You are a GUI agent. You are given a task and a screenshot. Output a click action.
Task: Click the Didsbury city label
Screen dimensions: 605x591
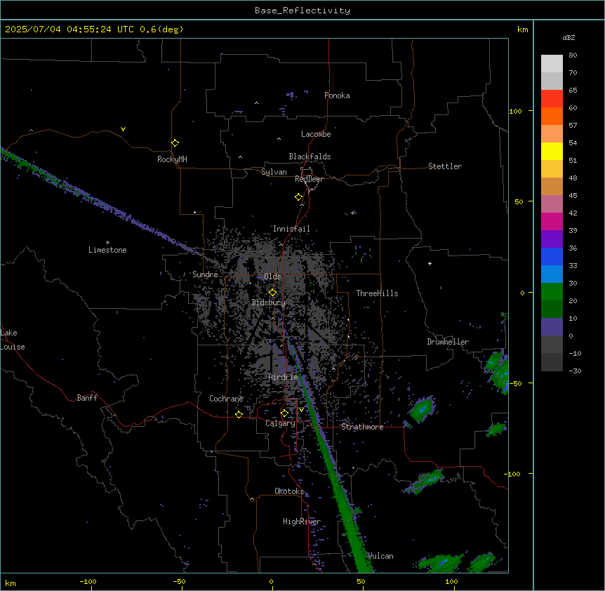coord(269,303)
